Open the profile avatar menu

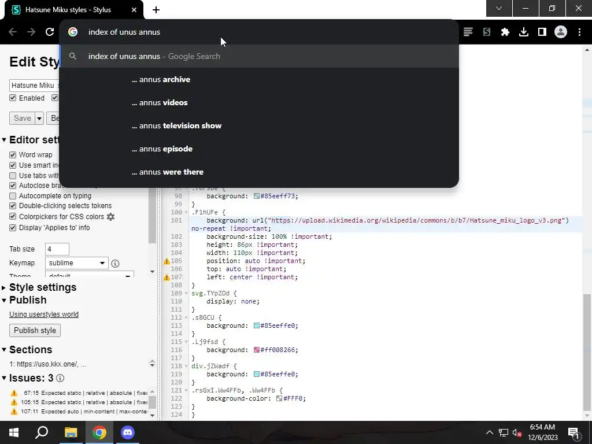click(x=561, y=32)
